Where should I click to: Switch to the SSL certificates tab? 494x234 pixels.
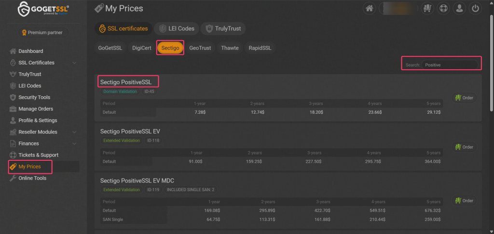point(123,28)
